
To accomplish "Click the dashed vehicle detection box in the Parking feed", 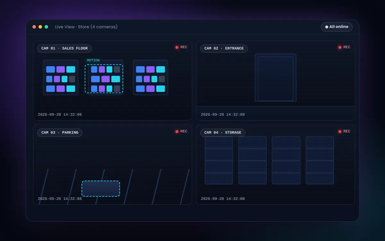I will click(101, 189).
